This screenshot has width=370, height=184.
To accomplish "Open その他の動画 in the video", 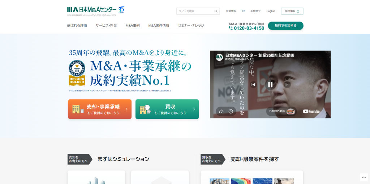I will pyautogui.click(x=281, y=111).
